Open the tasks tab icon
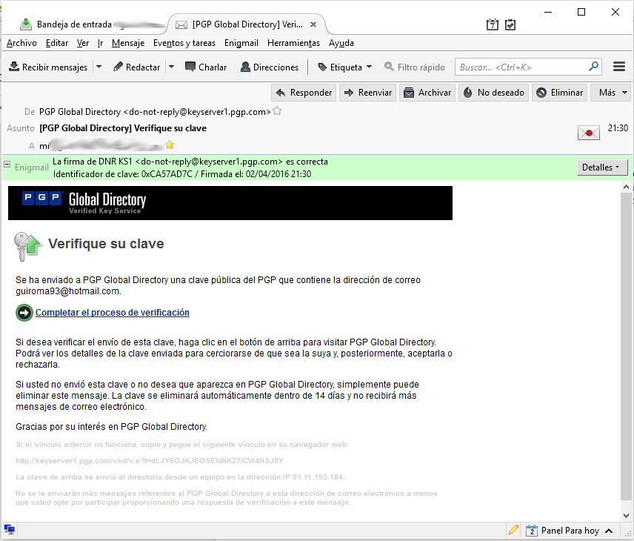The height and width of the screenshot is (541, 634). pyautogui.click(x=510, y=24)
